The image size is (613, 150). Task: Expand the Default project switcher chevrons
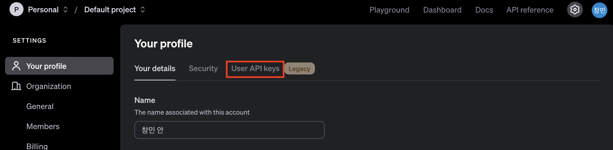(x=143, y=10)
